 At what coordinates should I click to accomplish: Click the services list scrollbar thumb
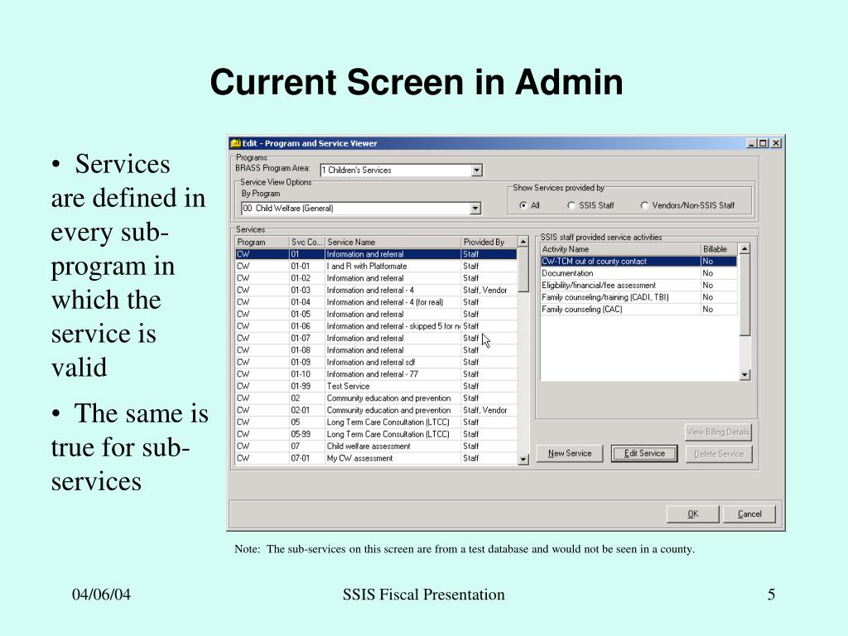tap(523, 269)
